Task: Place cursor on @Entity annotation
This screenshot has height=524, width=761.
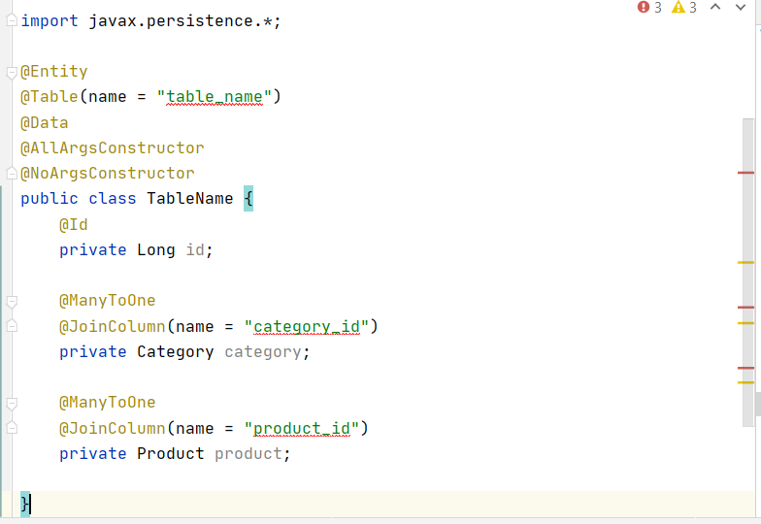Action: [54, 72]
